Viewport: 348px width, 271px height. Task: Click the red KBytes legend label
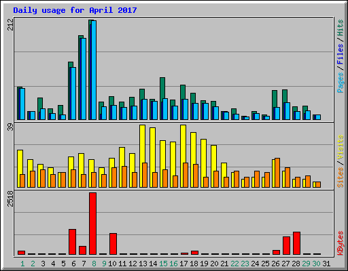click(x=340, y=243)
